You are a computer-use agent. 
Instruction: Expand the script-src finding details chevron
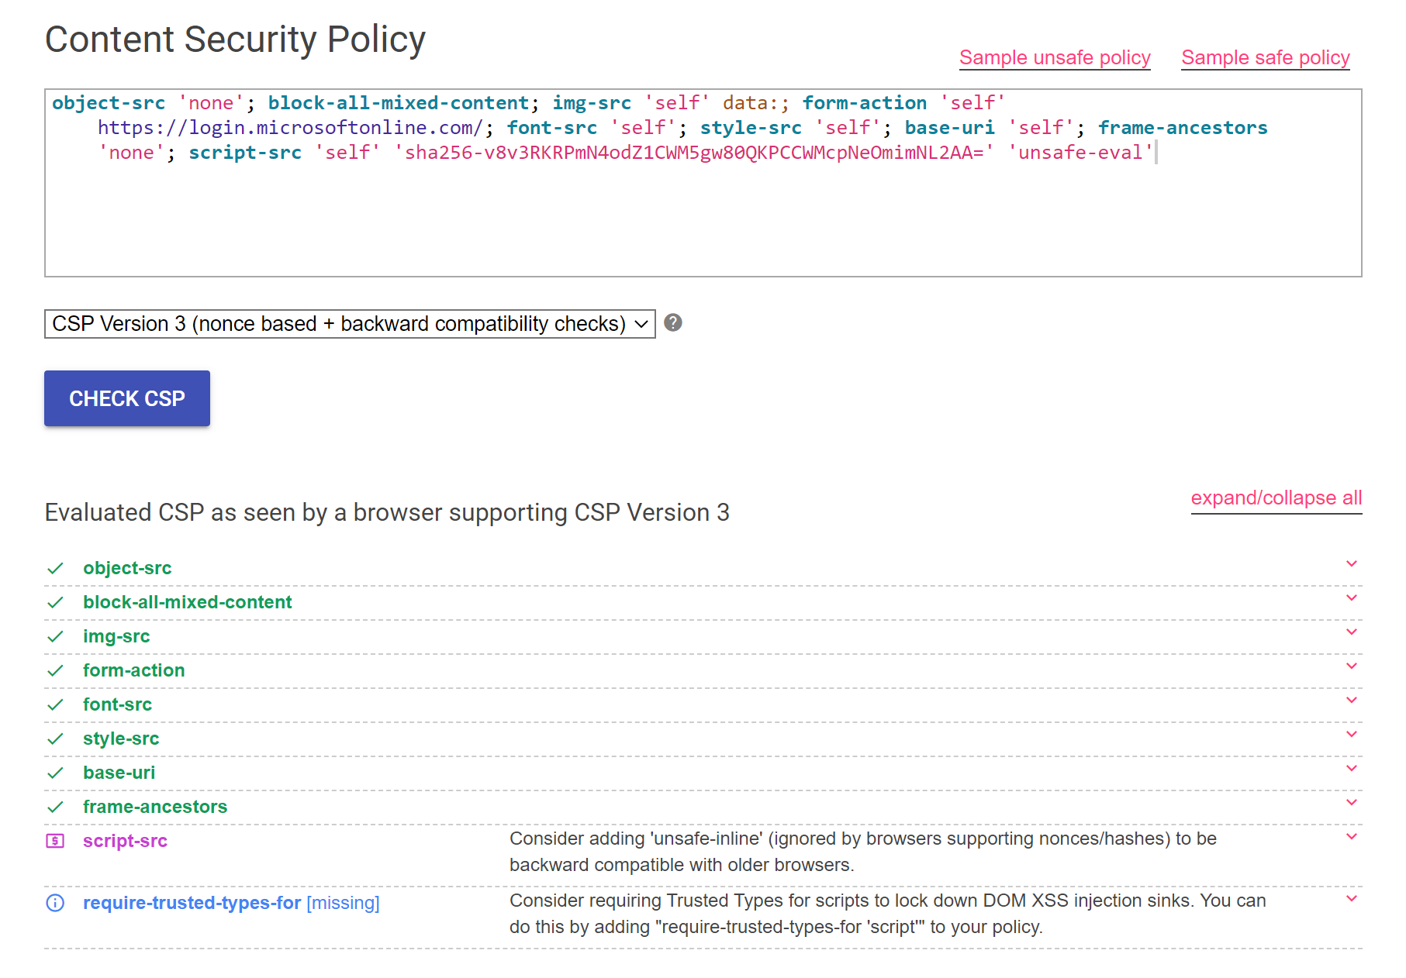coord(1351,837)
